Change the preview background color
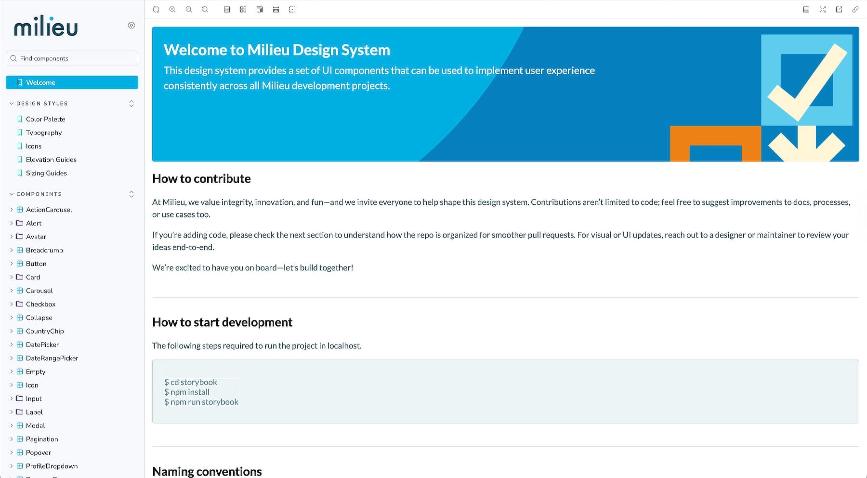Image resolution: width=867 pixels, height=478 pixels. point(226,9)
